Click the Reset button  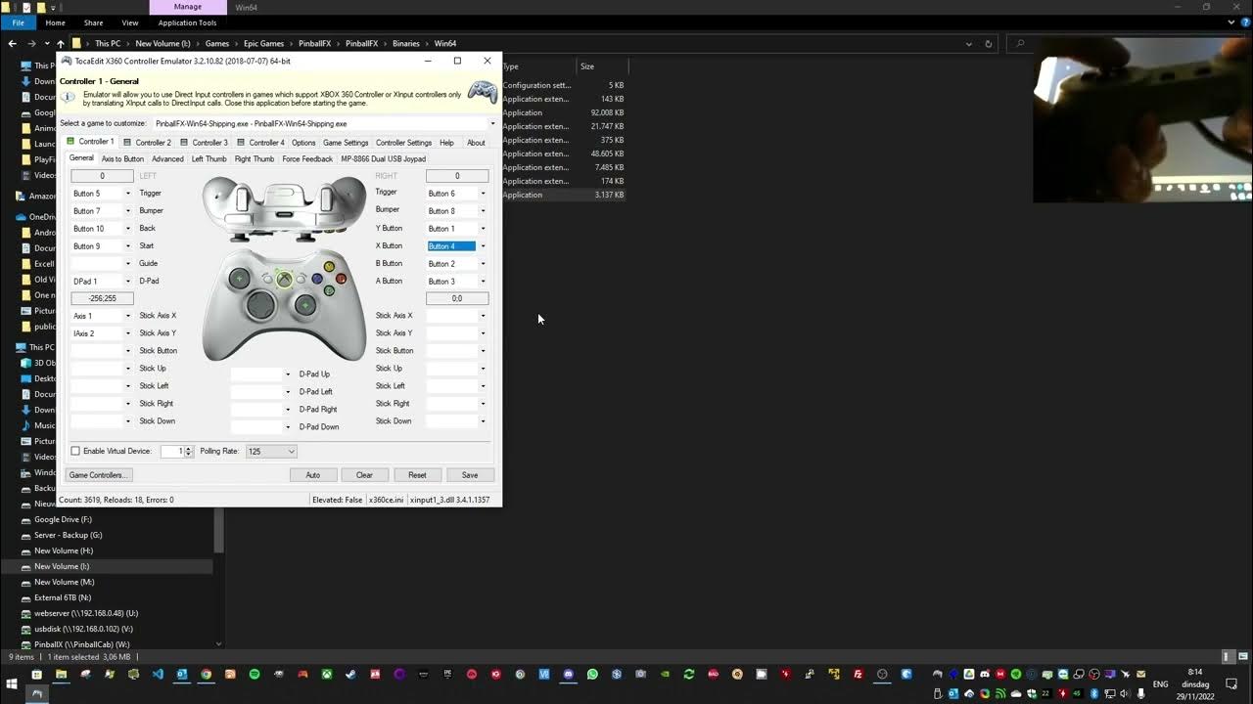click(x=417, y=475)
